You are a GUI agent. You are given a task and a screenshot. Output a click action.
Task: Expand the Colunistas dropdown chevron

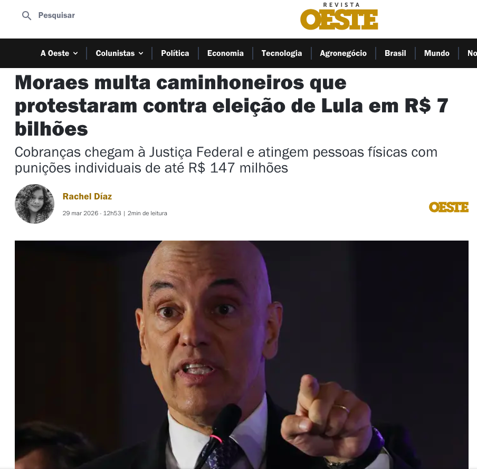(x=141, y=53)
